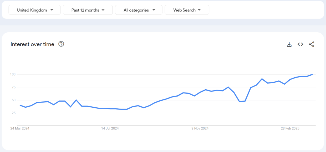Click the Interest over time heading

tap(32, 44)
